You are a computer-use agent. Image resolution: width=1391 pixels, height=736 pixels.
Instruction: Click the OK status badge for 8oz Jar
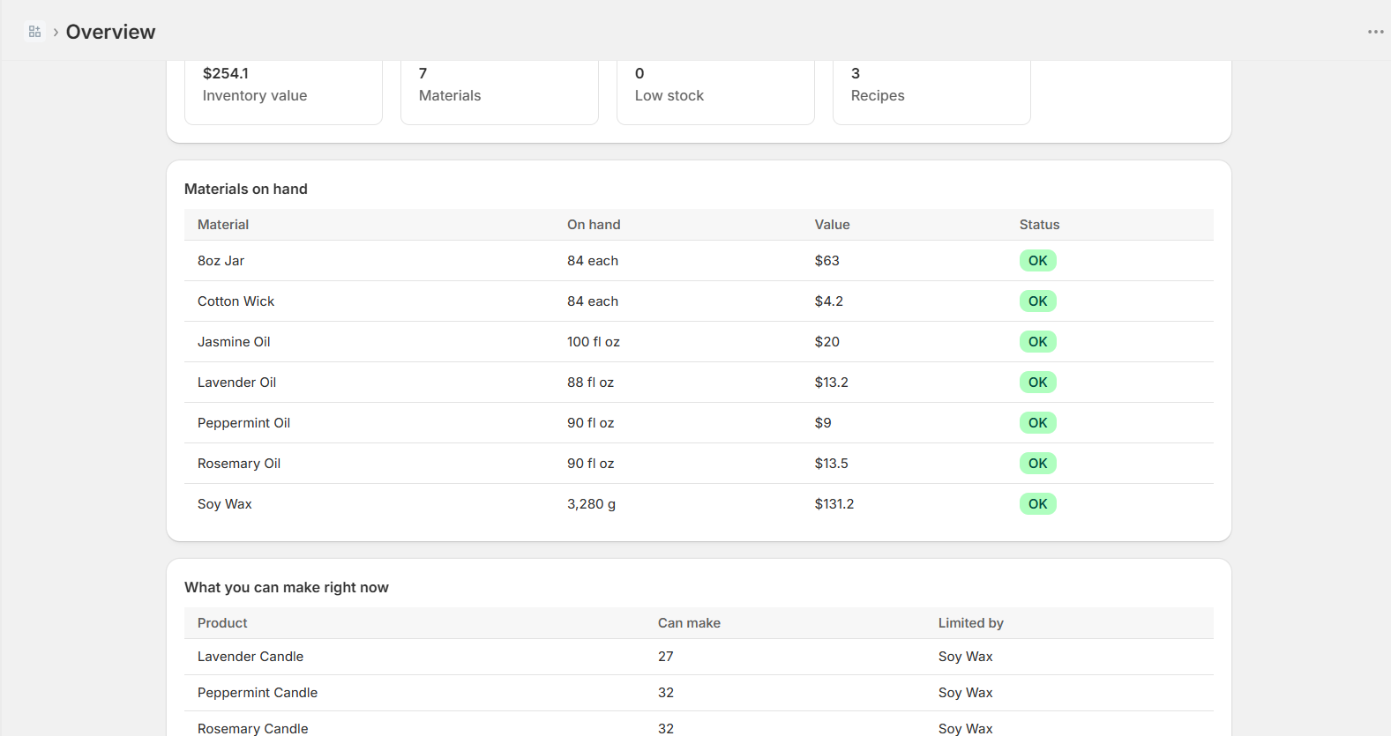coord(1038,261)
